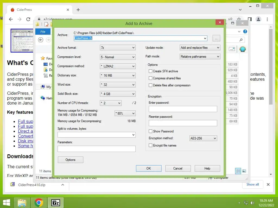Reload the Chrome page
This screenshot has height=208, width=278.
click(28, 19)
